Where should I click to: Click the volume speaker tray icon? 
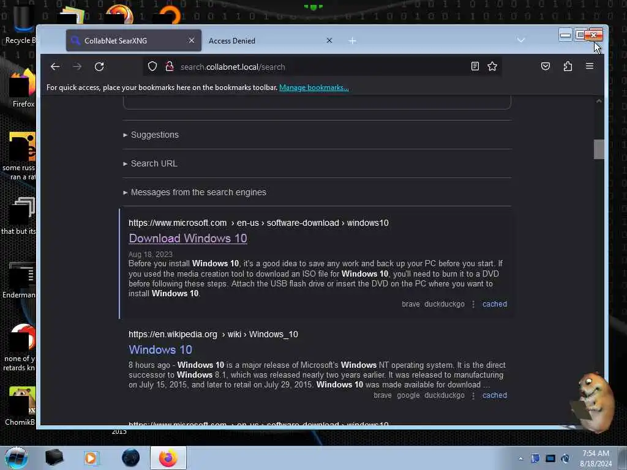[565, 458]
